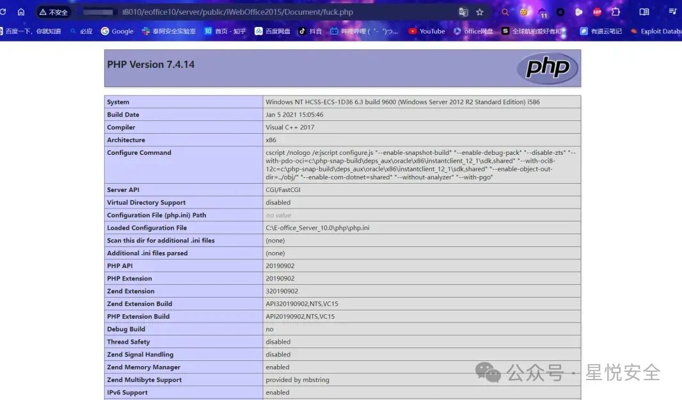This screenshot has width=682, height=400.
Task: Click the 'Zend Memory Manager' label
Action: tap(143, 367)
